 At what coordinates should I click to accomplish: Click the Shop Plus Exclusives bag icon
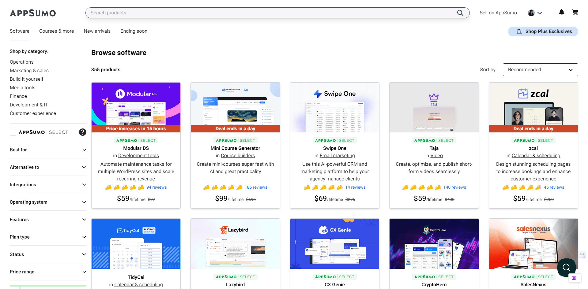(x=519, y=31)
